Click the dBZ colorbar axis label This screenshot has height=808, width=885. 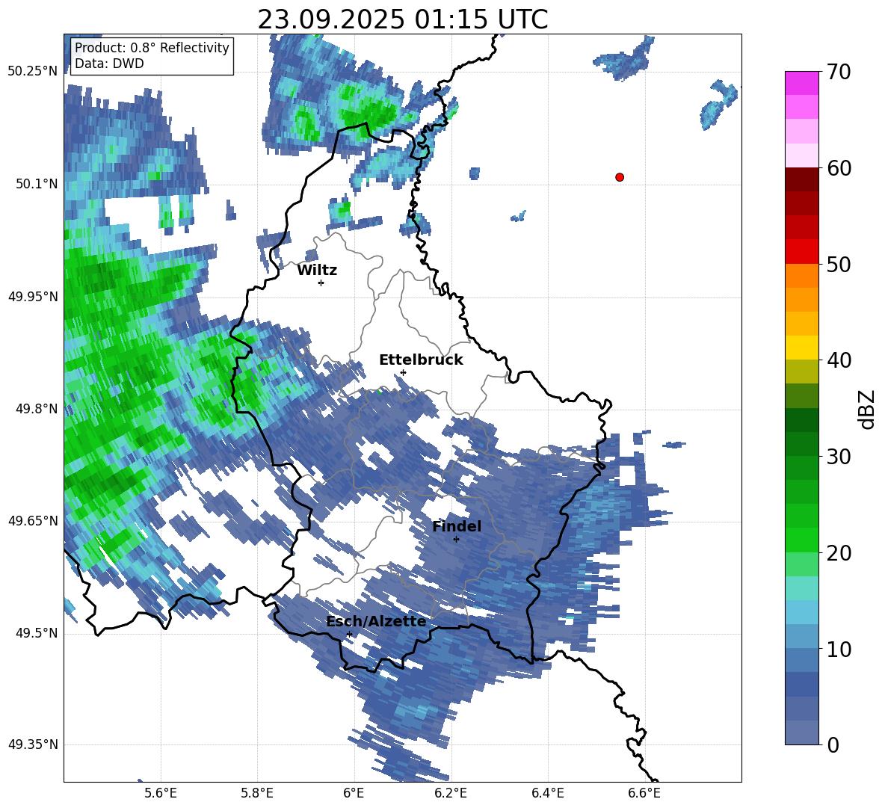(866, 409)
